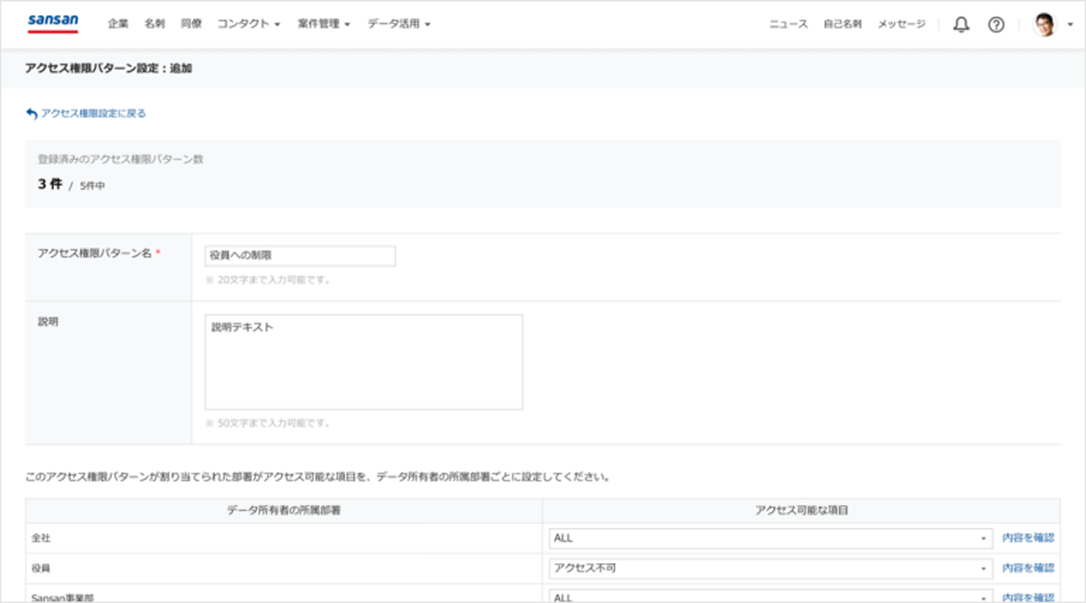Viewport: 1086px width, 603px height.
Task: Return via アクセス権限設定に戻る link
Action: [x=93, y=113]
